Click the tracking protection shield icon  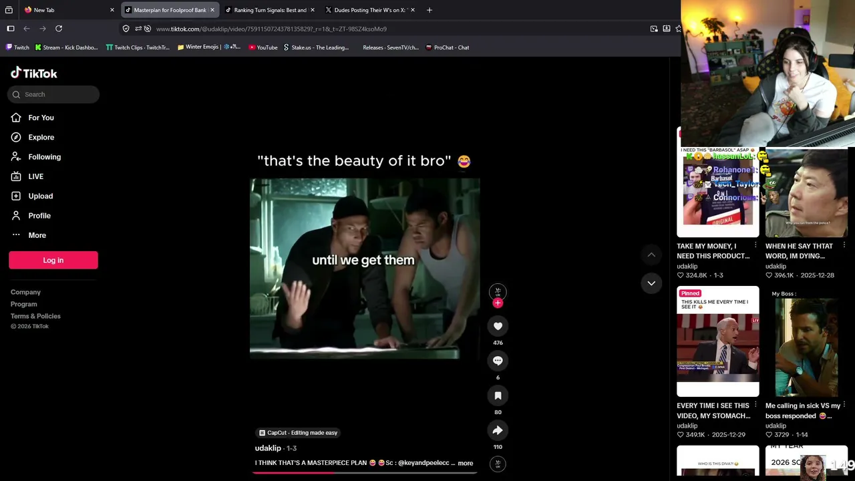[x=126, y=29]
